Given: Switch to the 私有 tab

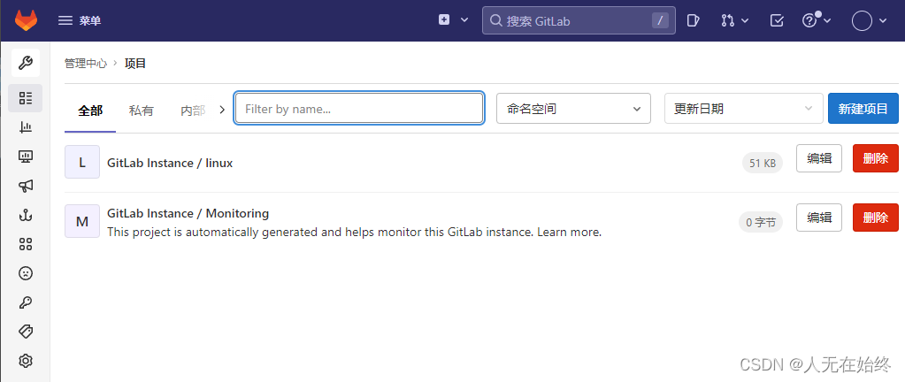Looking at the screenshot, I should pos(141,111).
